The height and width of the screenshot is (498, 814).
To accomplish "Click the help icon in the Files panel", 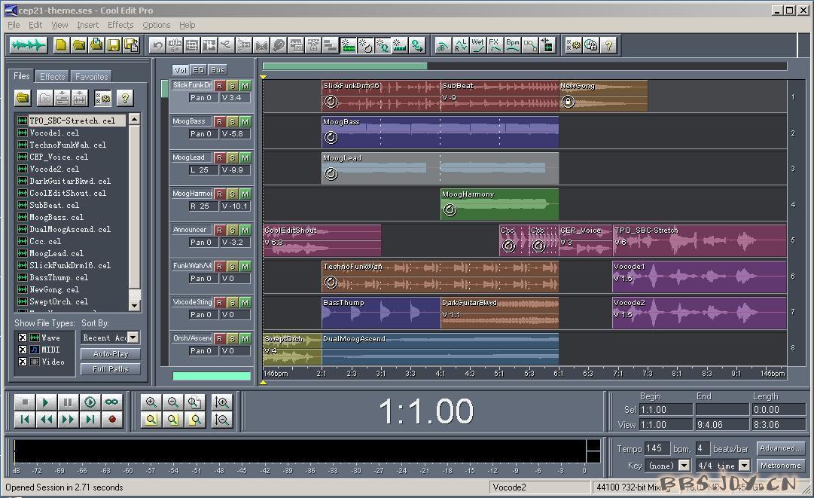I will [124, 98].
